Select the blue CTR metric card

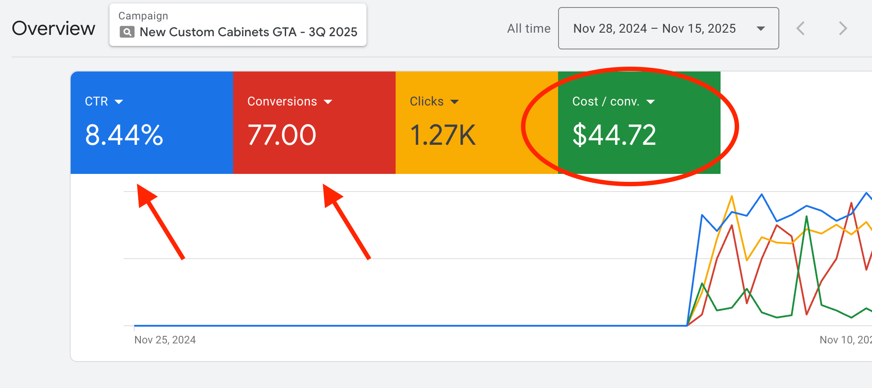coord(152,123)
